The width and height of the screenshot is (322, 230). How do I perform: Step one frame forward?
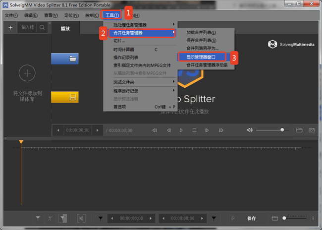pos(207,130)
